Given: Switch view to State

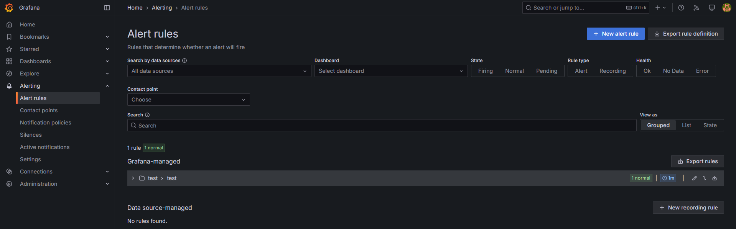Looking at the screenshot, I should (710, 125).
